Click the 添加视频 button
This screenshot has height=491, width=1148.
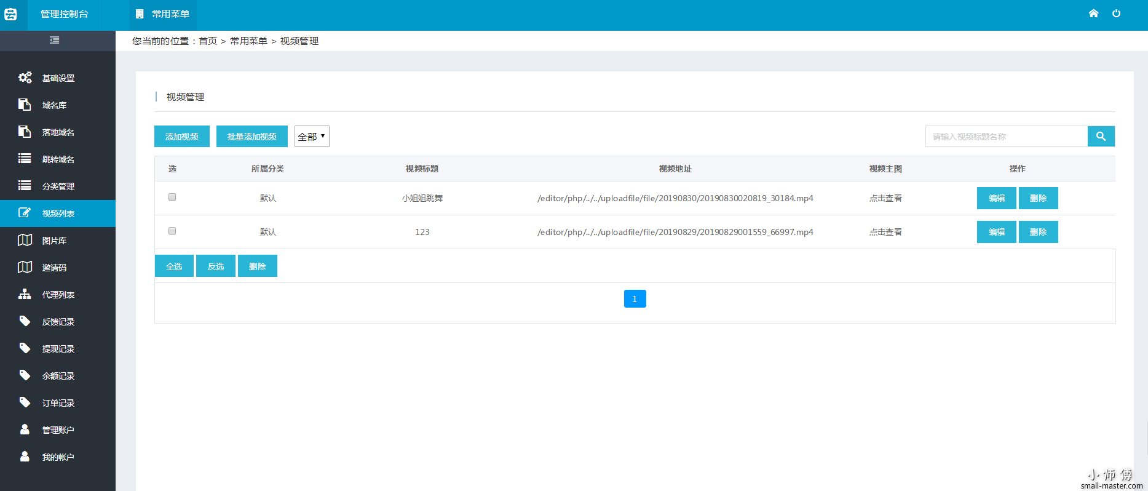click(182, 137)
